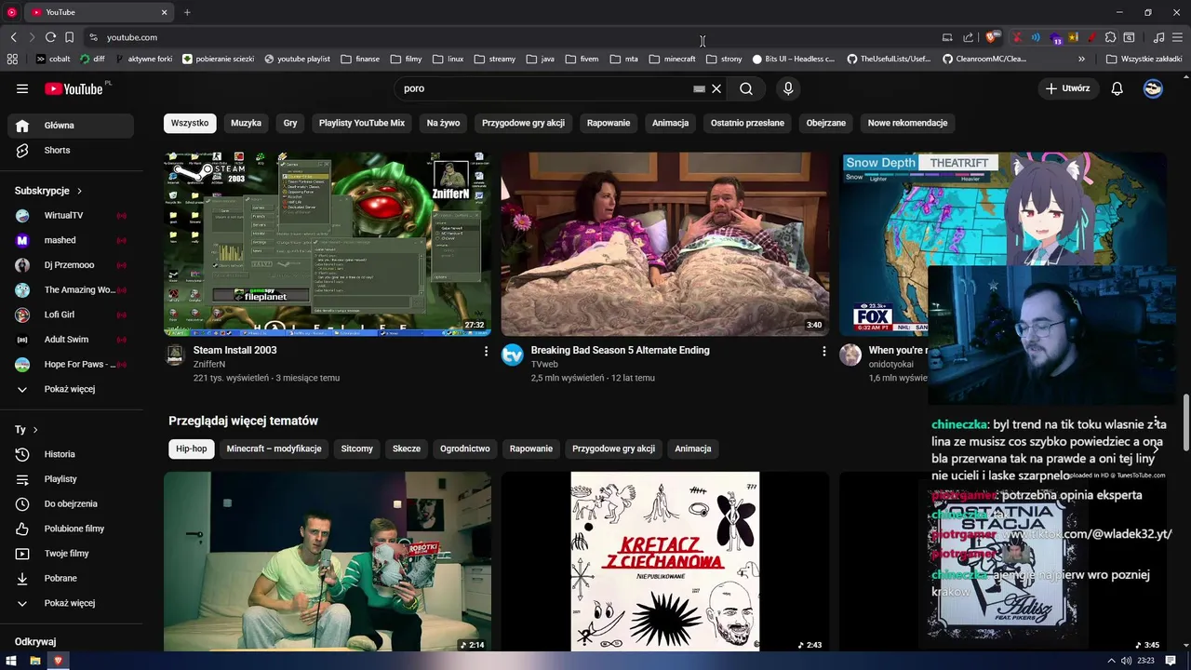Click the browser back arrow

13,37
